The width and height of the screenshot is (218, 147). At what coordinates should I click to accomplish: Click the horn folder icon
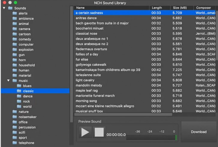(15, 60)
